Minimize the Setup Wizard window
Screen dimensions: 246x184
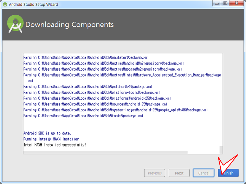coord(217,3)
